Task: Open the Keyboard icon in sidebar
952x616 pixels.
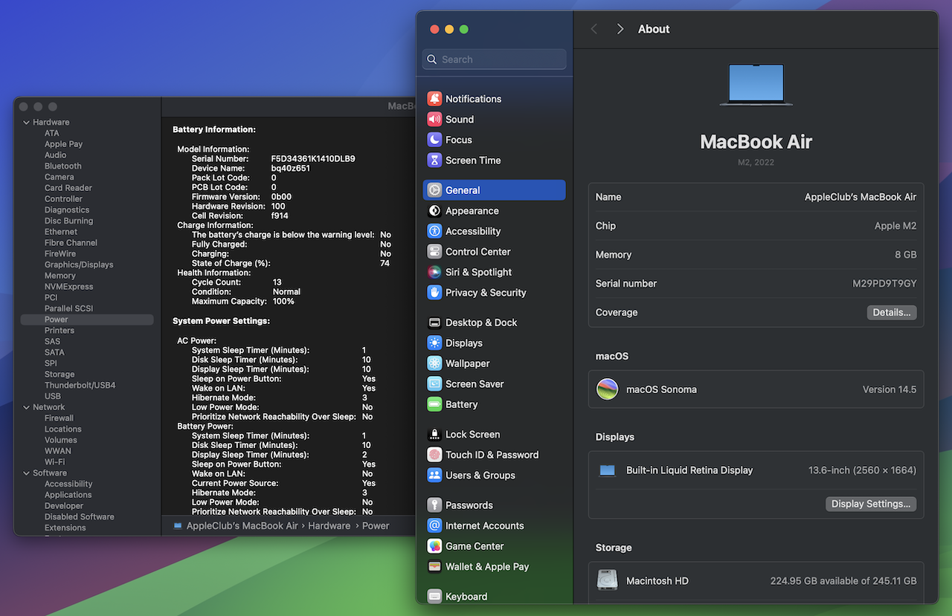Action: point(434,597)
